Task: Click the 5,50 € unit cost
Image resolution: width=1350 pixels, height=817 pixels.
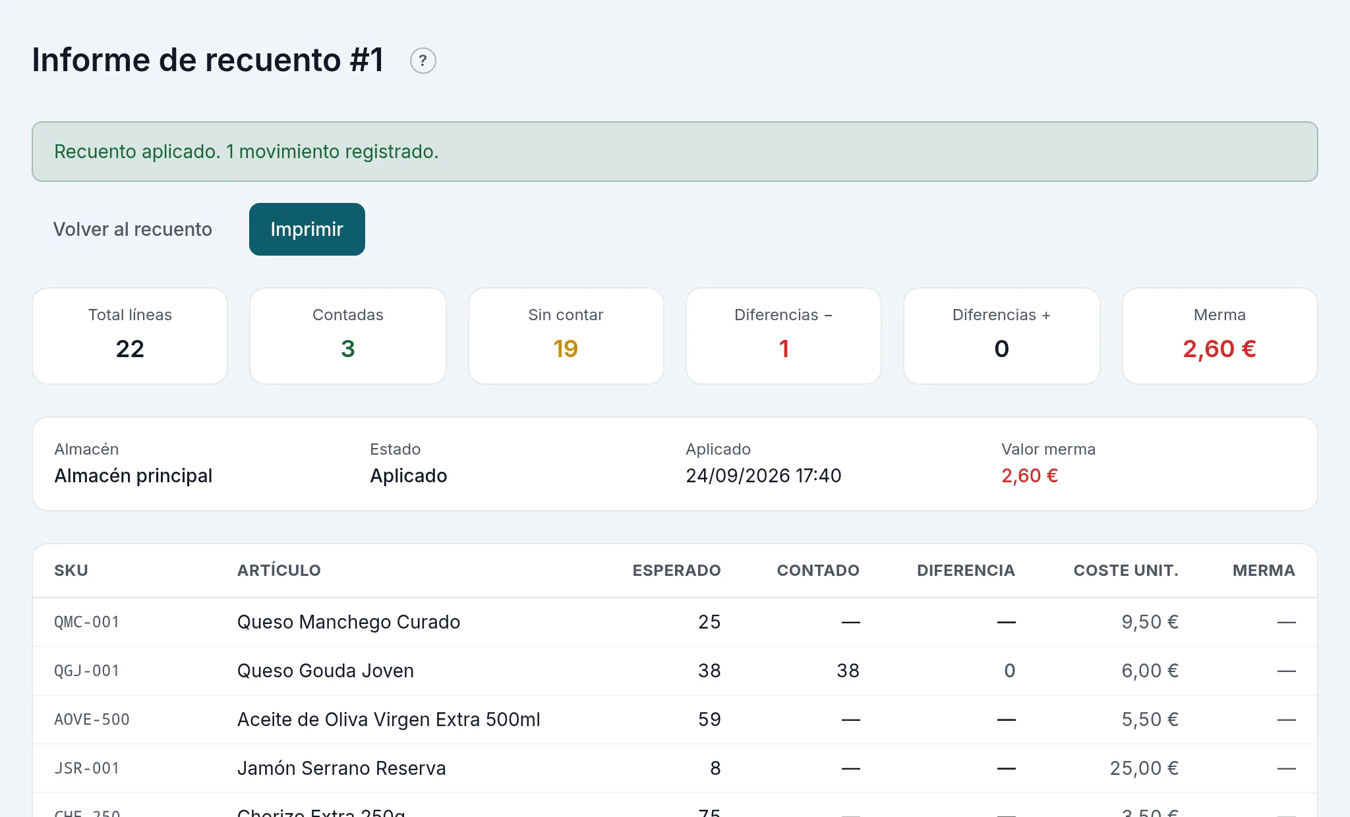Action: (1150, 719)
